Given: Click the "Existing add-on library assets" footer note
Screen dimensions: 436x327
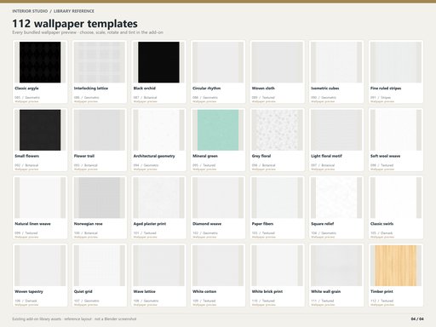Looking at the screenshot, I should click(74, 319).
